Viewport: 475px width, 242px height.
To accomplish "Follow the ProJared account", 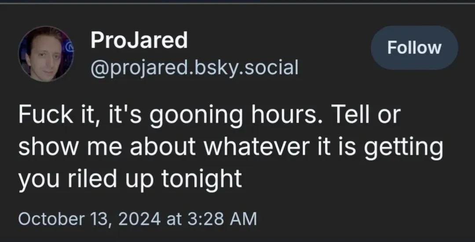I will click(x=414, y=48).
